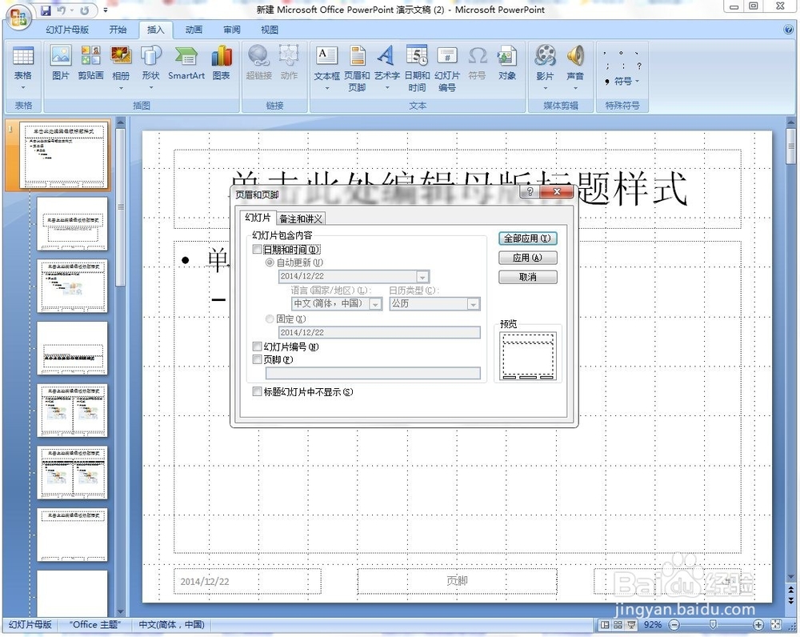Insert a SmartArt graphic
The width and height of the screenshot is (800, 637).
pos(186,64)
